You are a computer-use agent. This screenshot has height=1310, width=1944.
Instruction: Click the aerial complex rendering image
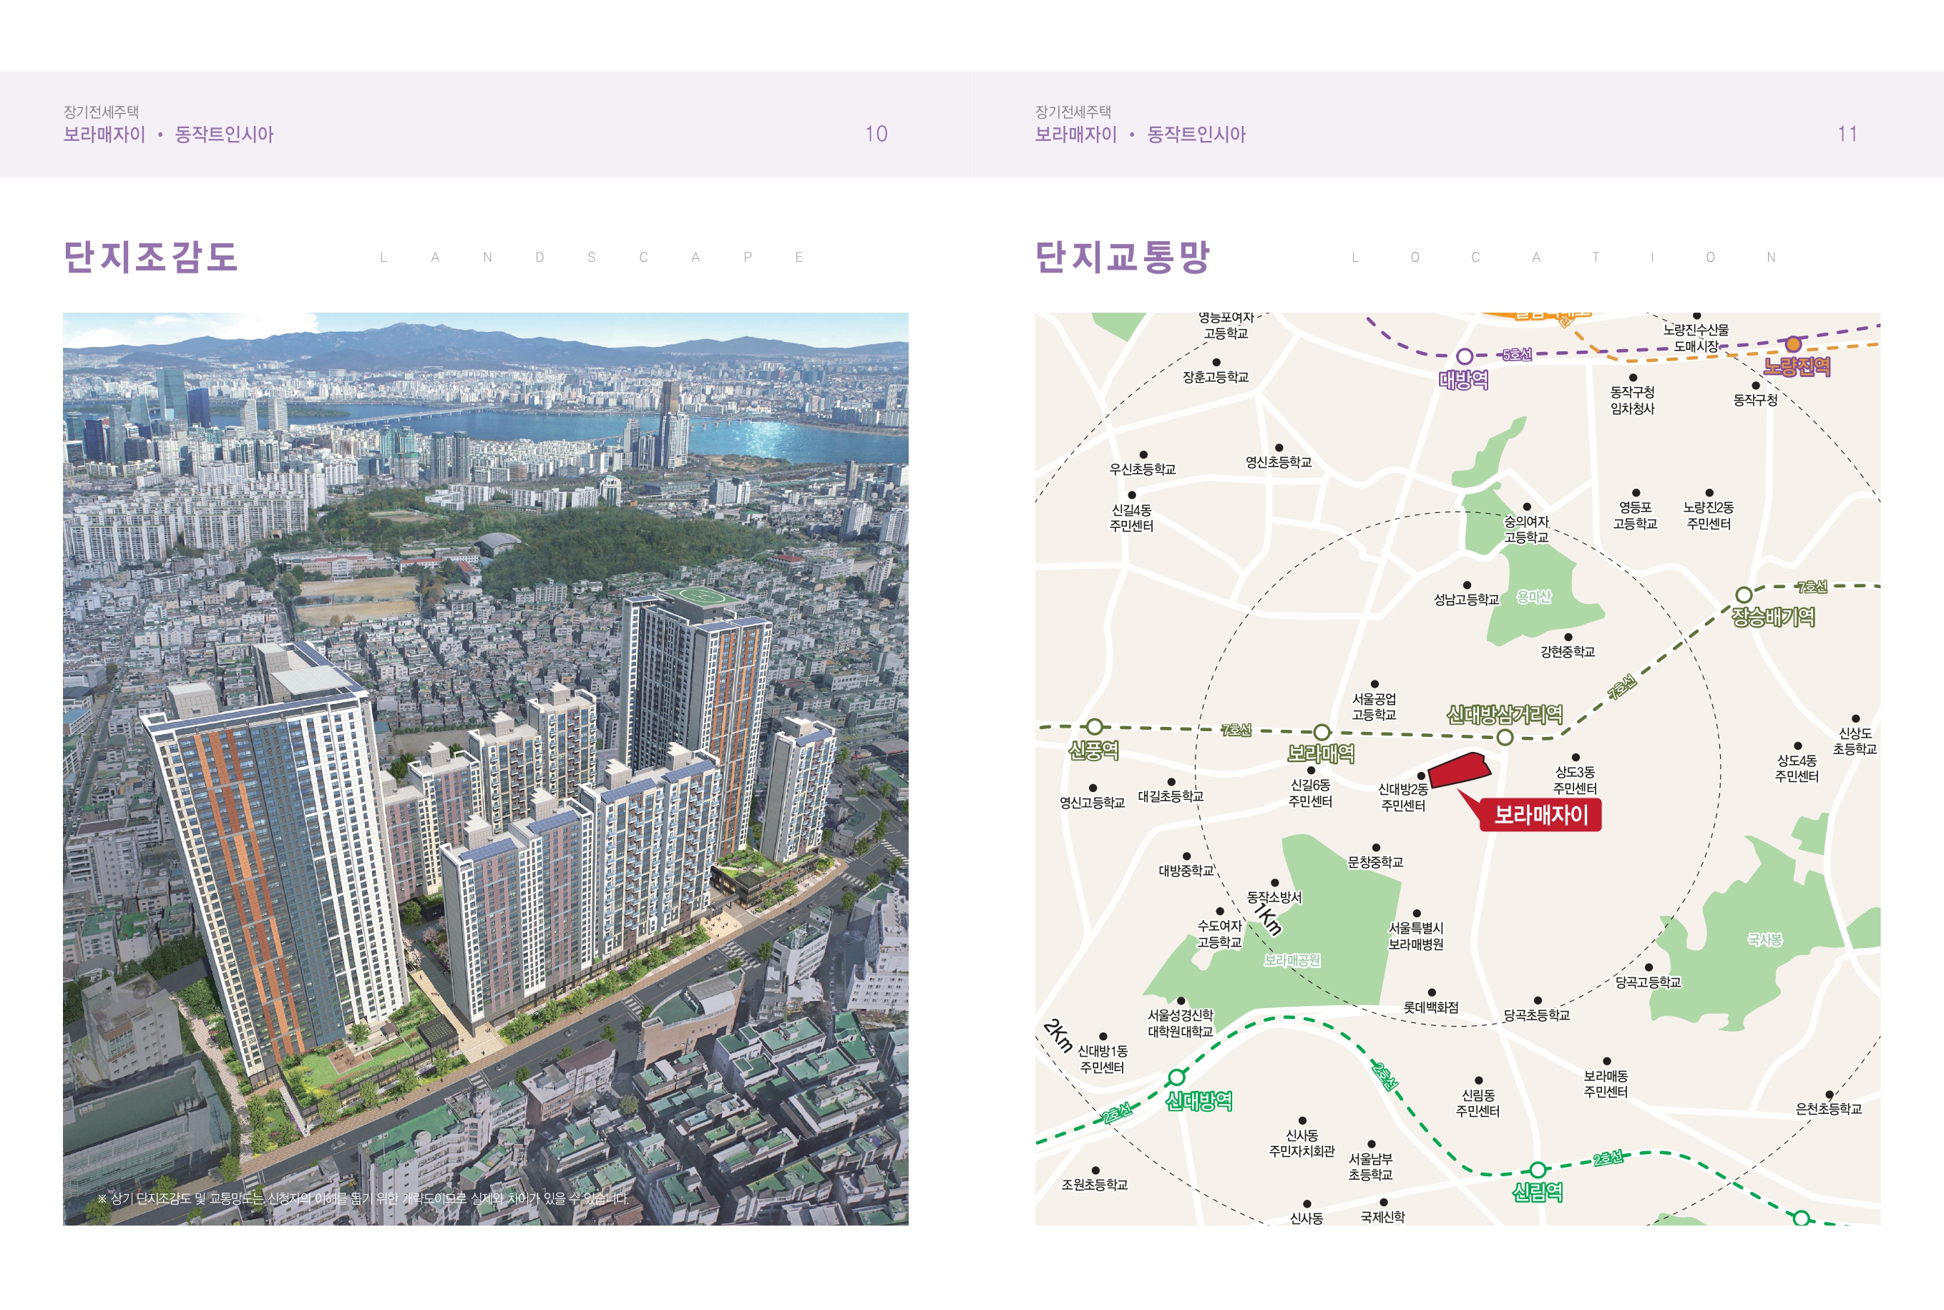click(485, 768)
